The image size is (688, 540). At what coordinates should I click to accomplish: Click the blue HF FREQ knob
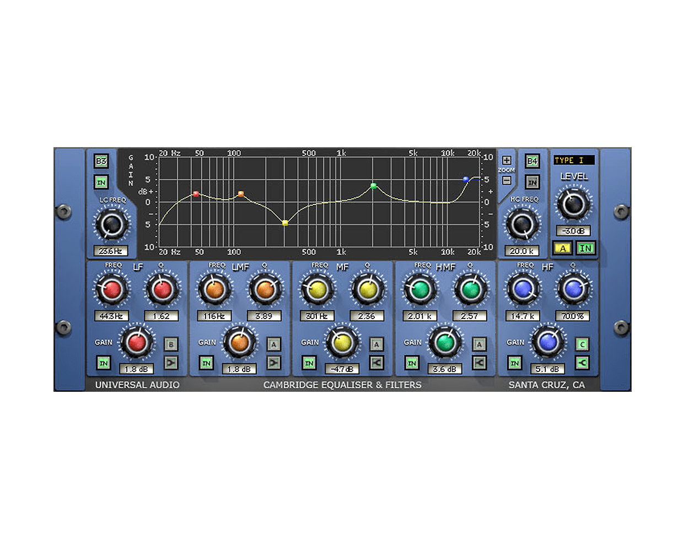click(523, 289)
